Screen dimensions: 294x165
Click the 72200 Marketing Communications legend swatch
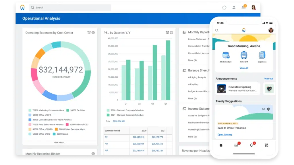tap(30, 110)
